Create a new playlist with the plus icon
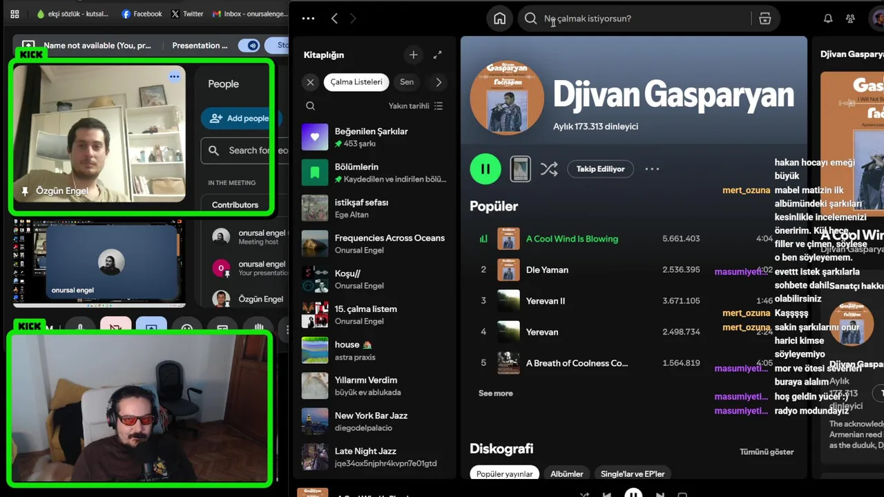Viewport: 884px width, 497px height. pyautogui.click(x=413, y=55)
